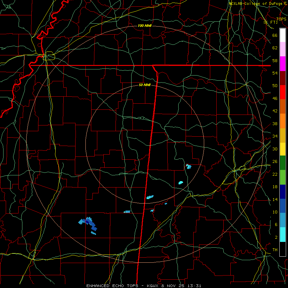Click the magenta legend color block
Image resolution: width=288 pixels, height=288 pixels.
coord(283,64)
